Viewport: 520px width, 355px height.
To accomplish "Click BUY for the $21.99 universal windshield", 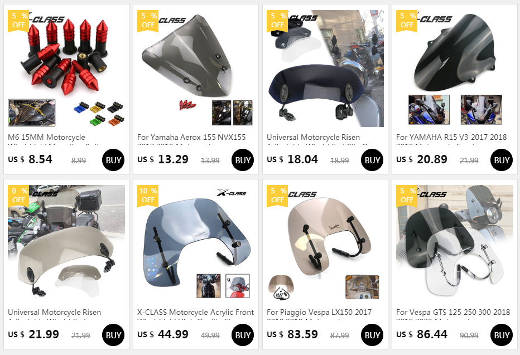I will click(x=113, y=335).
